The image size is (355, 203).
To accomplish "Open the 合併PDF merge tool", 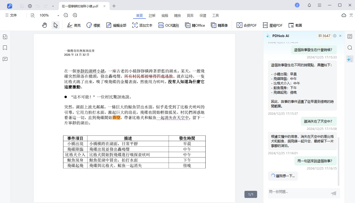I will (246, 25).
